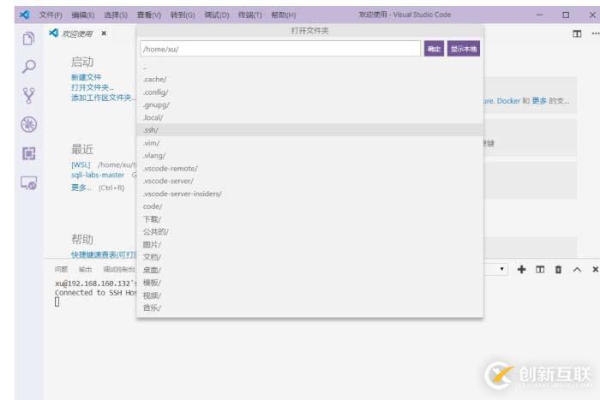
Task: Open the Debug view in activity bar
Action: click(28, 124)
